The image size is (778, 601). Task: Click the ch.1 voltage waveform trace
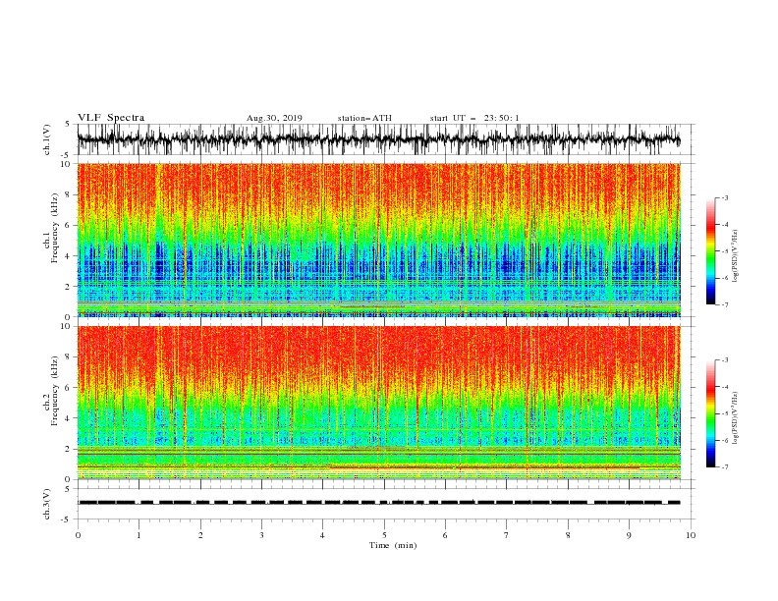378,139
